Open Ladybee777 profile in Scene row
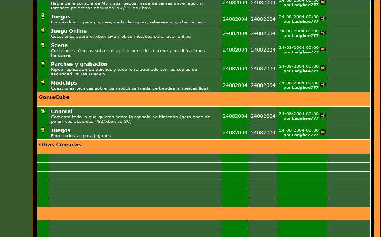The image size is (381, 237). [x=305, y=52]
